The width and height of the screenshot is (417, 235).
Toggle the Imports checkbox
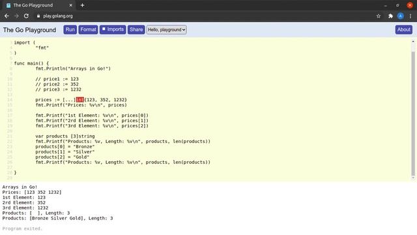104,29
